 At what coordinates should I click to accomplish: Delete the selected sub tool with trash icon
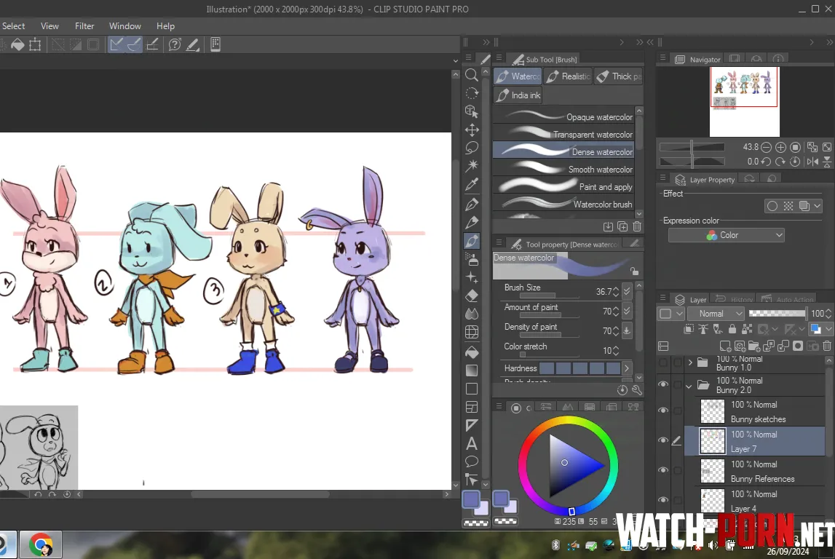click(x=637, y=227)
